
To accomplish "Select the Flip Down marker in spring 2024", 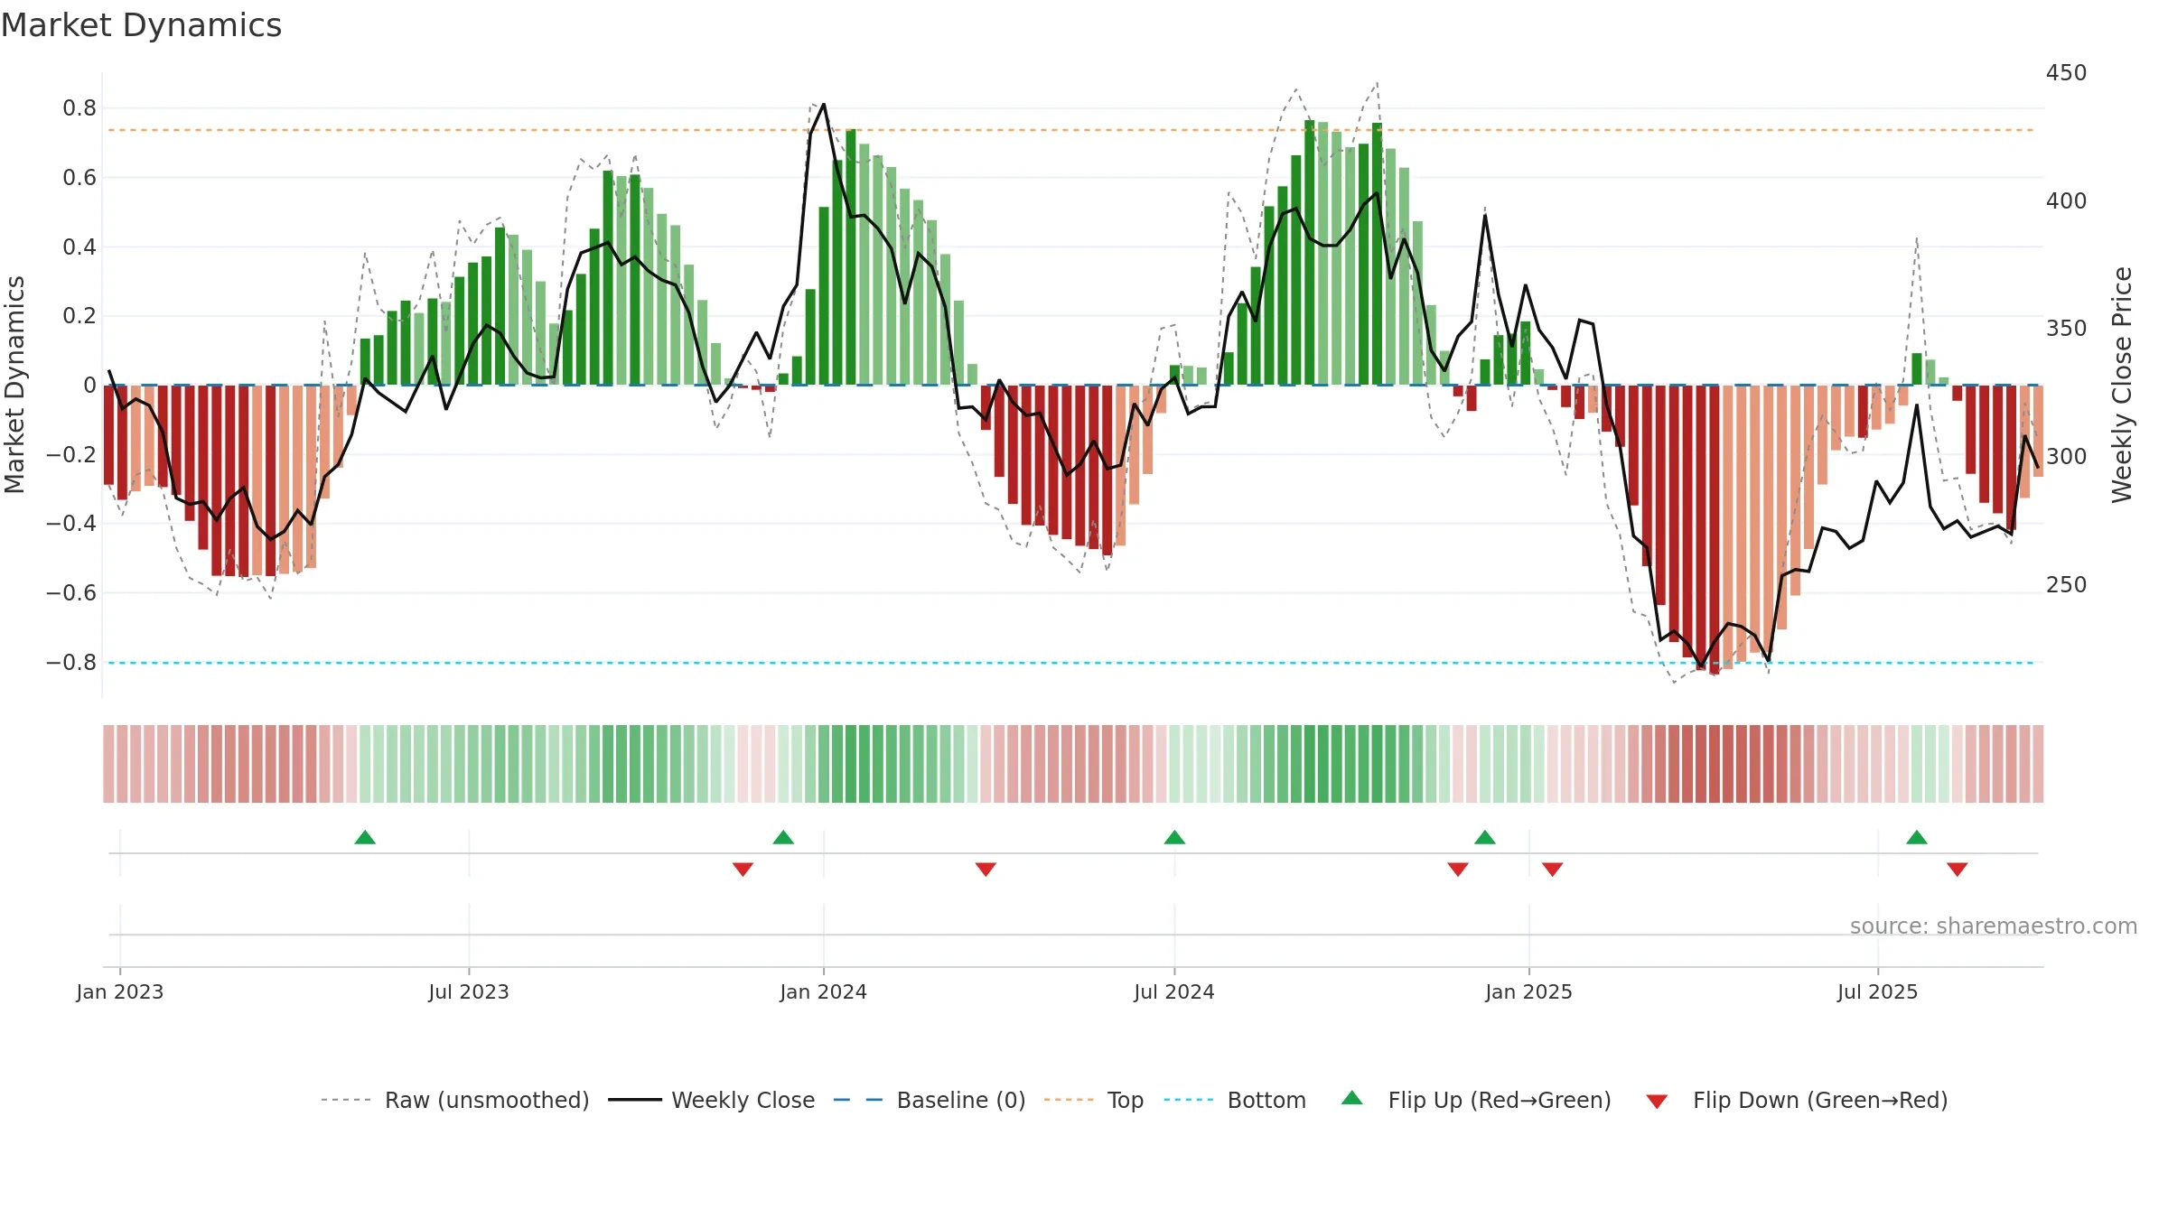I will click(x=986, y=869).
